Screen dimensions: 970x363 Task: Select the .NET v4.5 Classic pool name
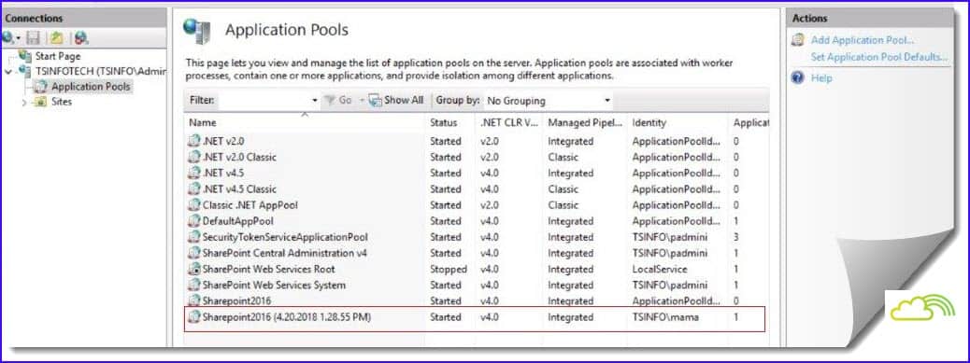[x=239, y=188]
